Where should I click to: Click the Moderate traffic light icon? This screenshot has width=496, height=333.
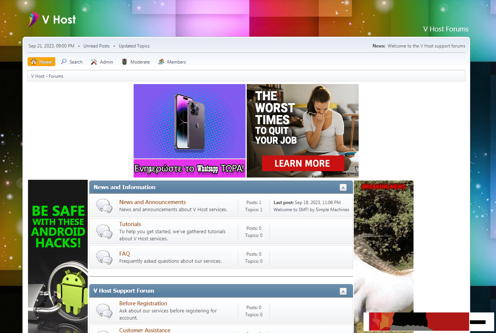point(124,62)
